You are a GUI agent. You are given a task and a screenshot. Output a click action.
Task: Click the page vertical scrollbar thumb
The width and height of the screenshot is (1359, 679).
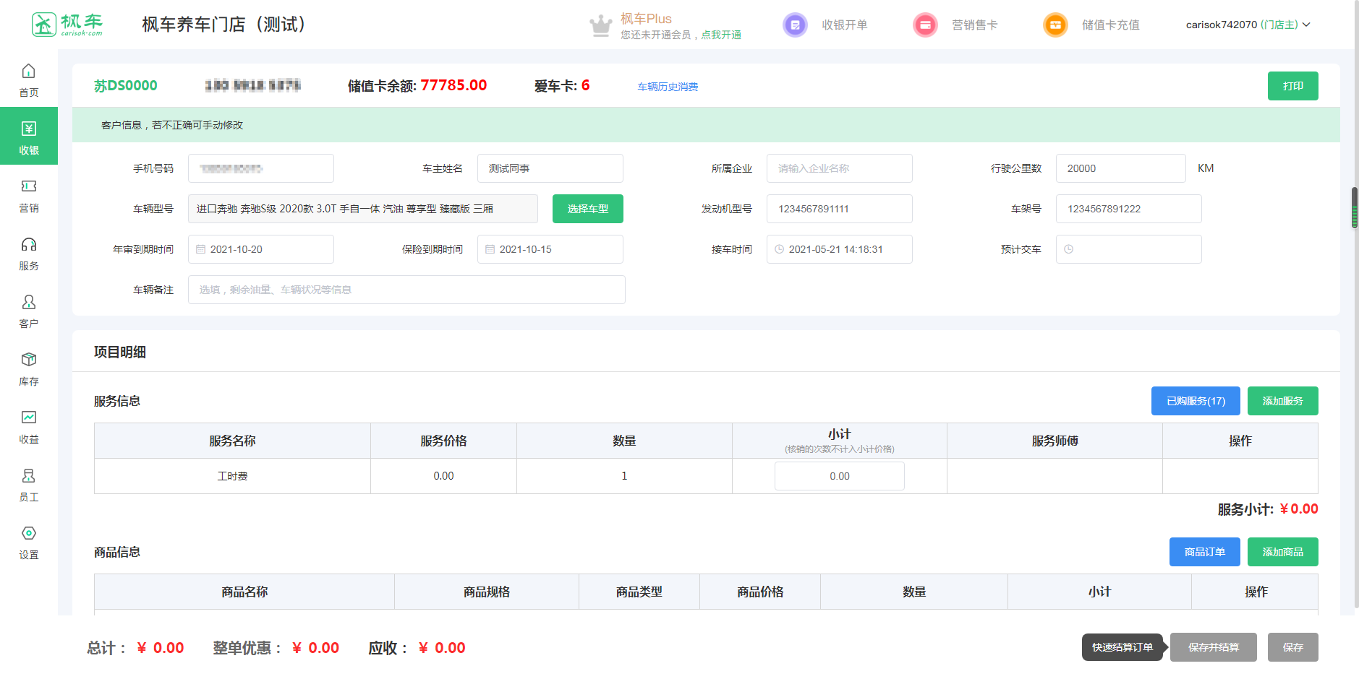(x=1354, y=208)
